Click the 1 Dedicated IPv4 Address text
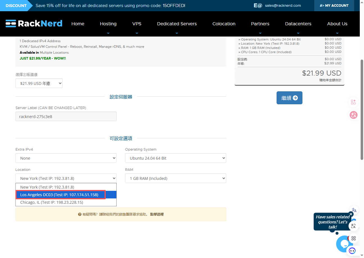This screenshot has height=258, width=364. (40, 41)
